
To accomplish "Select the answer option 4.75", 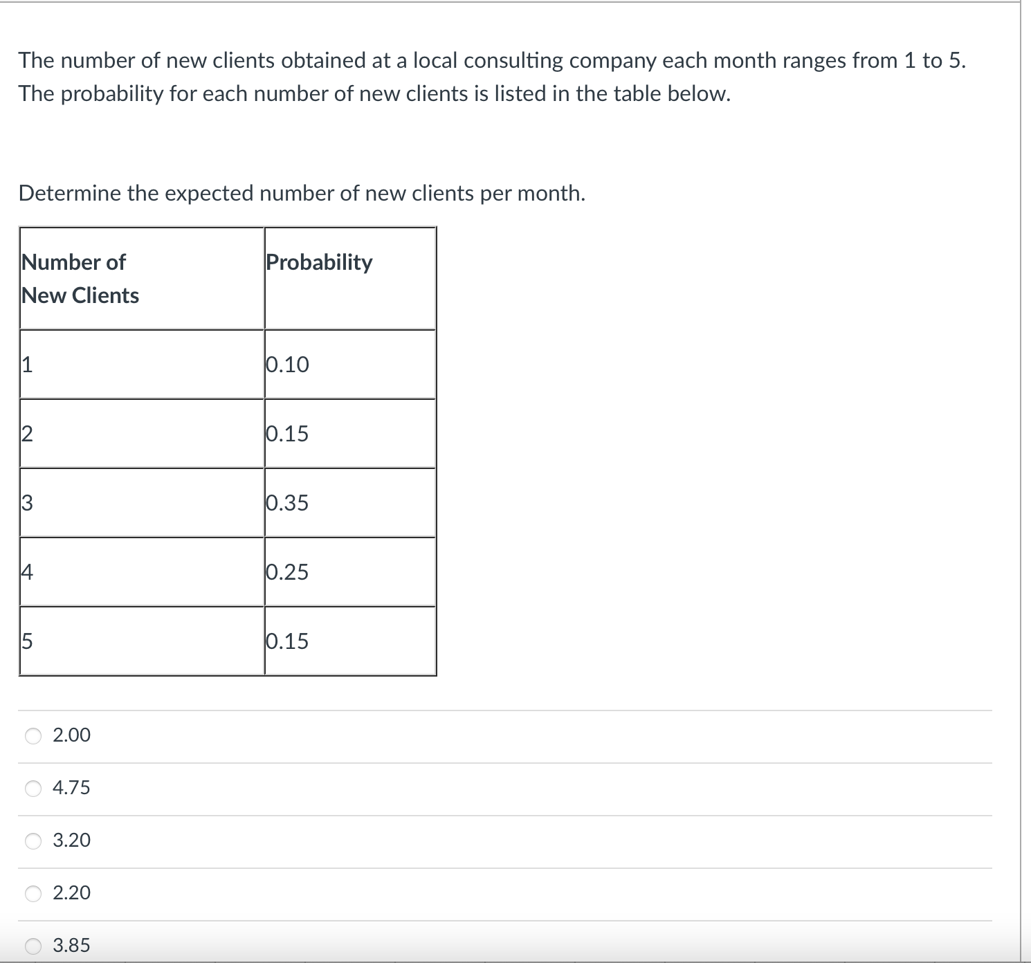I will 71,788.
